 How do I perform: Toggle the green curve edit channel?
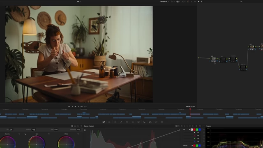click(197, 129)
